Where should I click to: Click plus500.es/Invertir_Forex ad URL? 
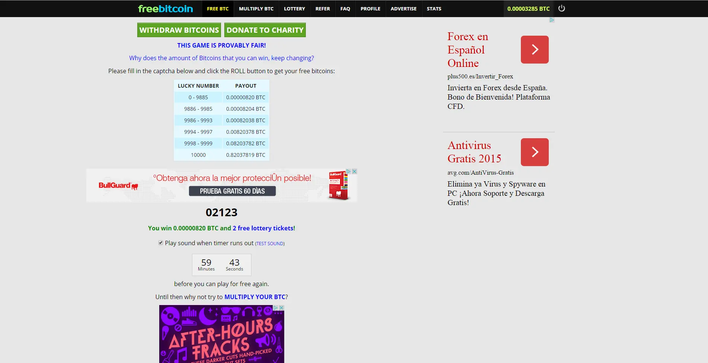click(x=480, y=77)
